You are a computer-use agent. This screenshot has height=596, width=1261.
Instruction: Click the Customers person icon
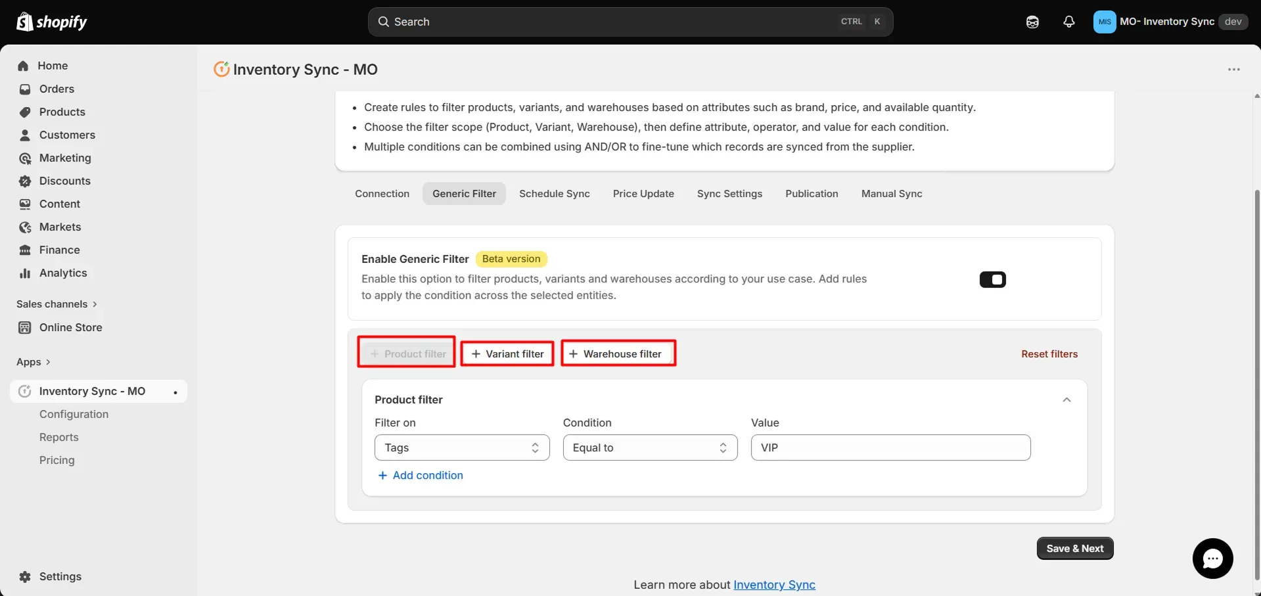25,135
